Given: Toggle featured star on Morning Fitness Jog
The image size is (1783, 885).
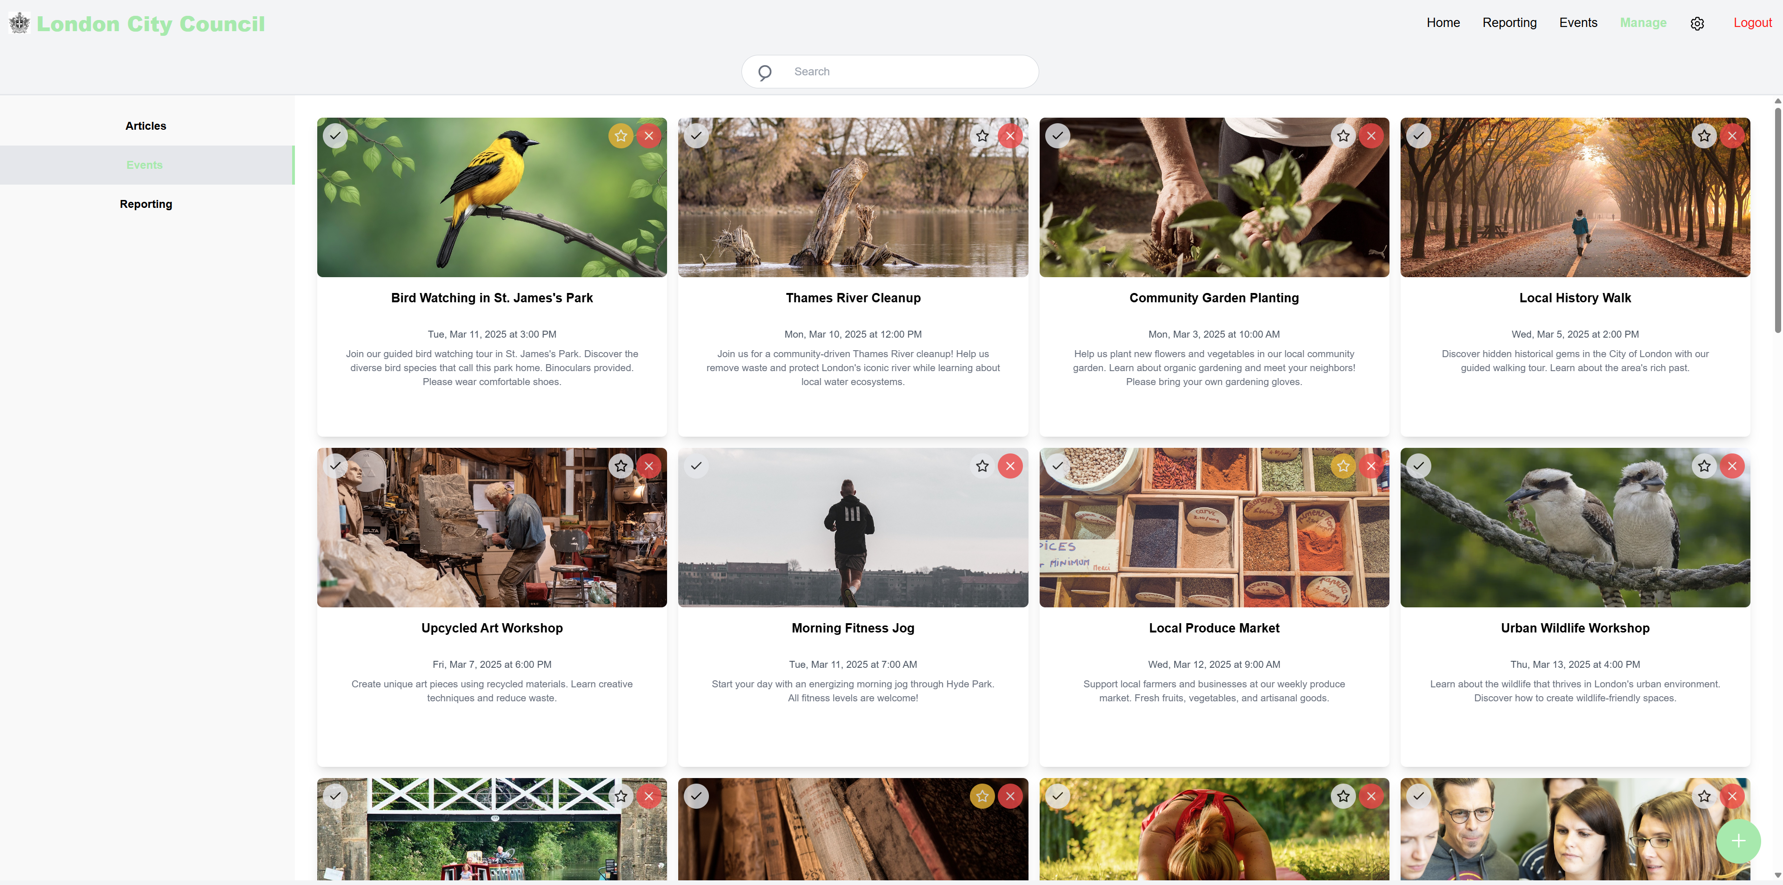Looking at the screenshot, I should coord(982,466).
